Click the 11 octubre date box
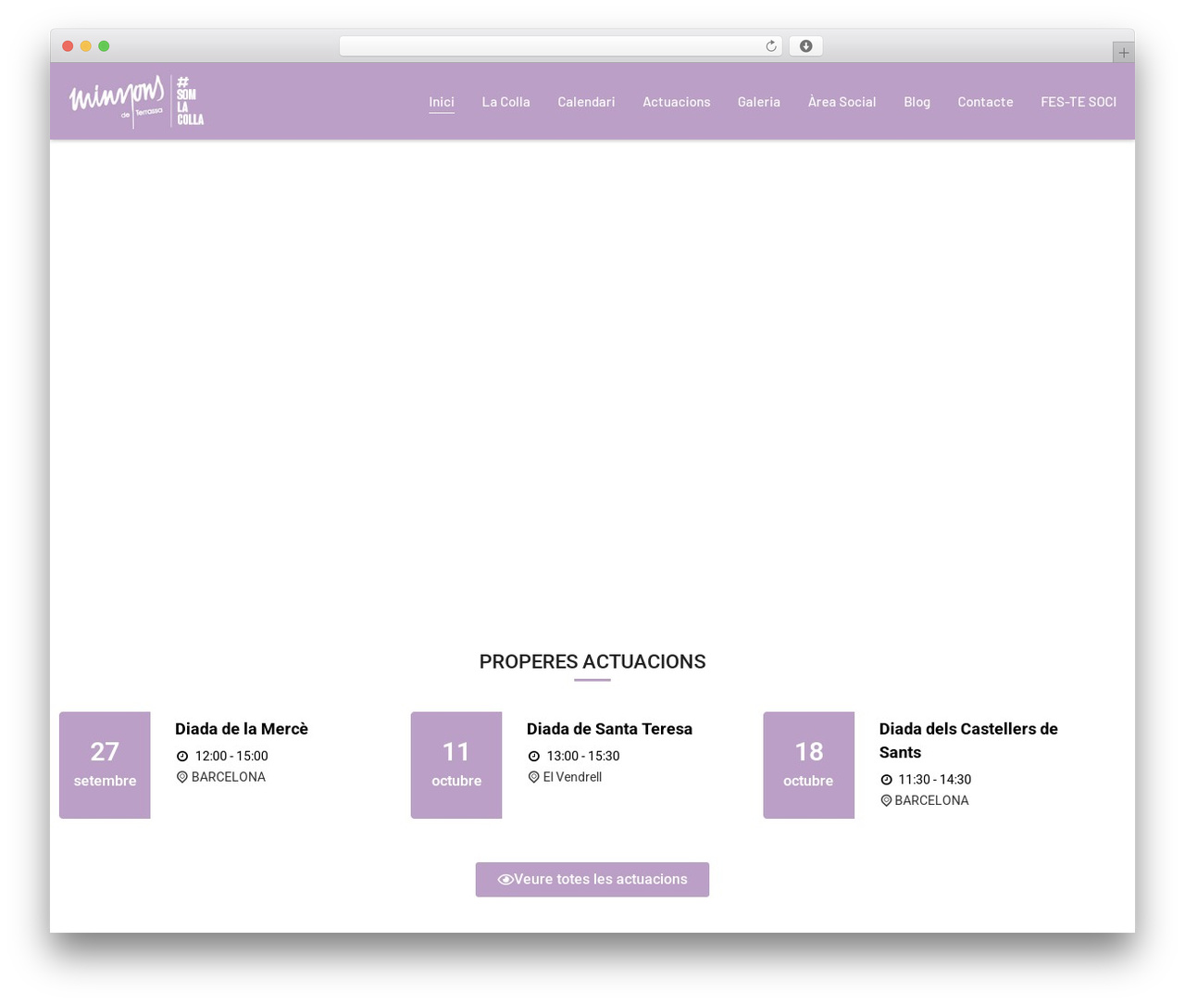The width and height of the screenshot is (1185, 1004). tap(456, 765)
